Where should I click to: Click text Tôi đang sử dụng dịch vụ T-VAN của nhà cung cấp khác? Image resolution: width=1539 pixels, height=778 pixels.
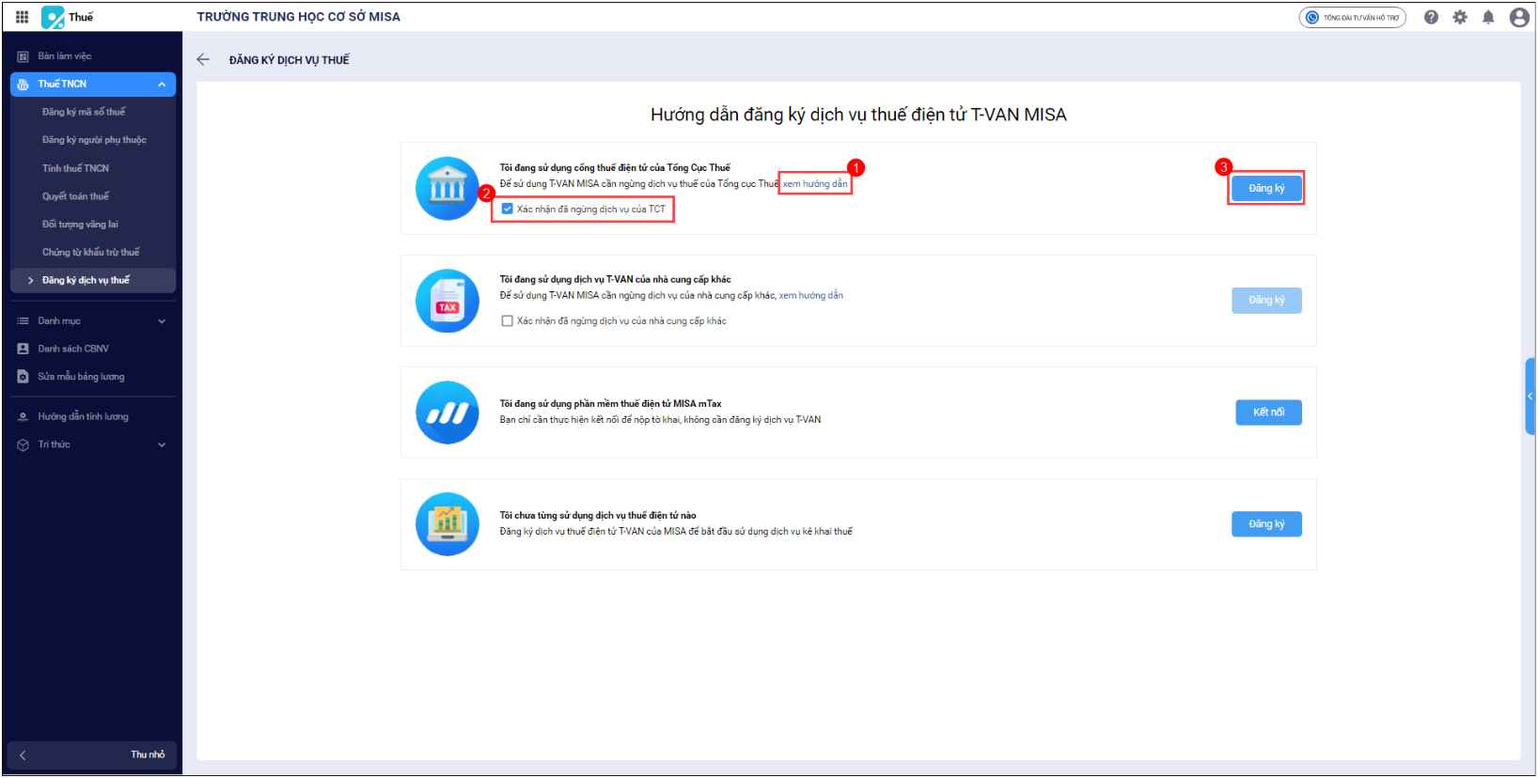point(615,280)
